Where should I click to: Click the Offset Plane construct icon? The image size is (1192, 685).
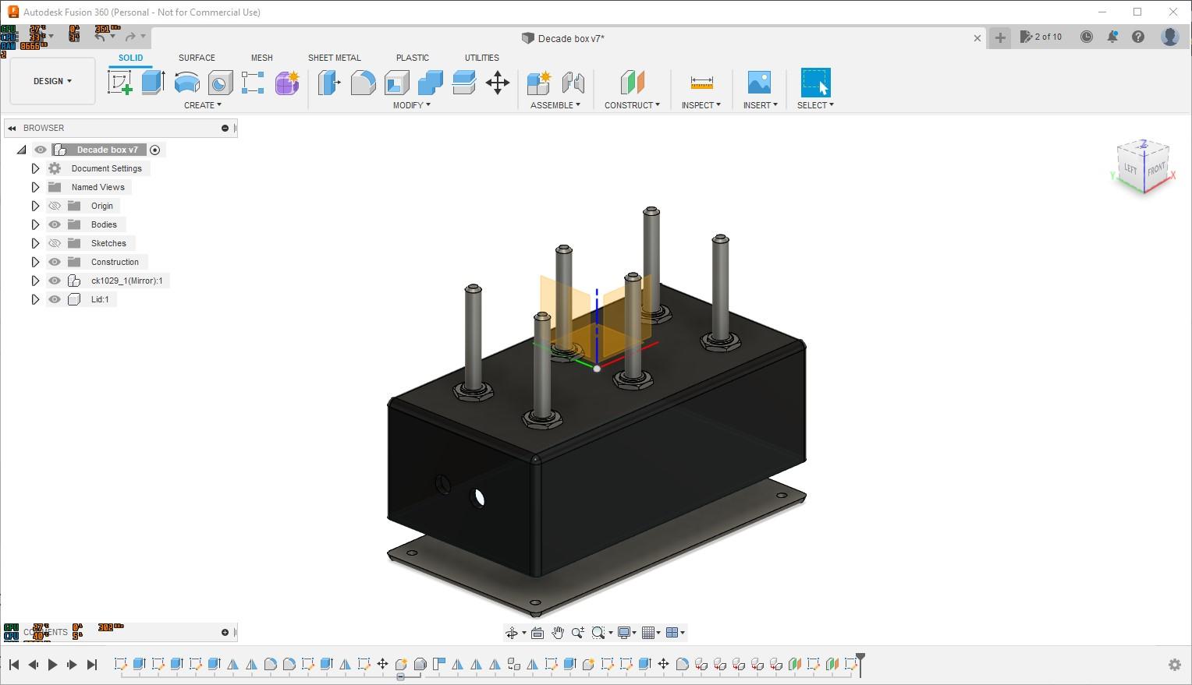pos(632,82)
